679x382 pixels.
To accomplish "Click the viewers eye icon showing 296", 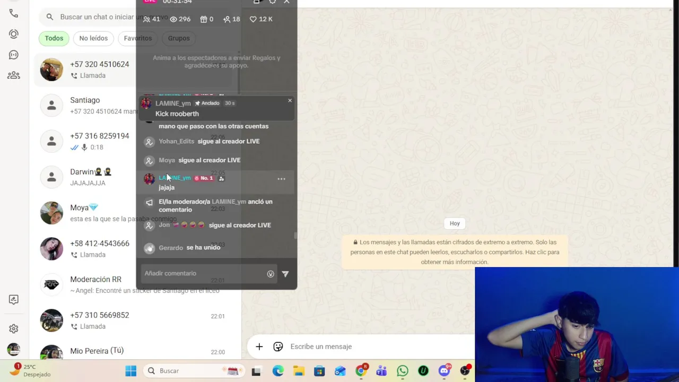I will [x=173, y=19].
